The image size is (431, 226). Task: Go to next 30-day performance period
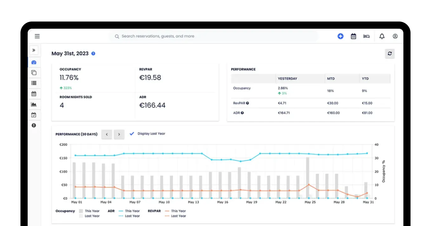tap(119, 135)
